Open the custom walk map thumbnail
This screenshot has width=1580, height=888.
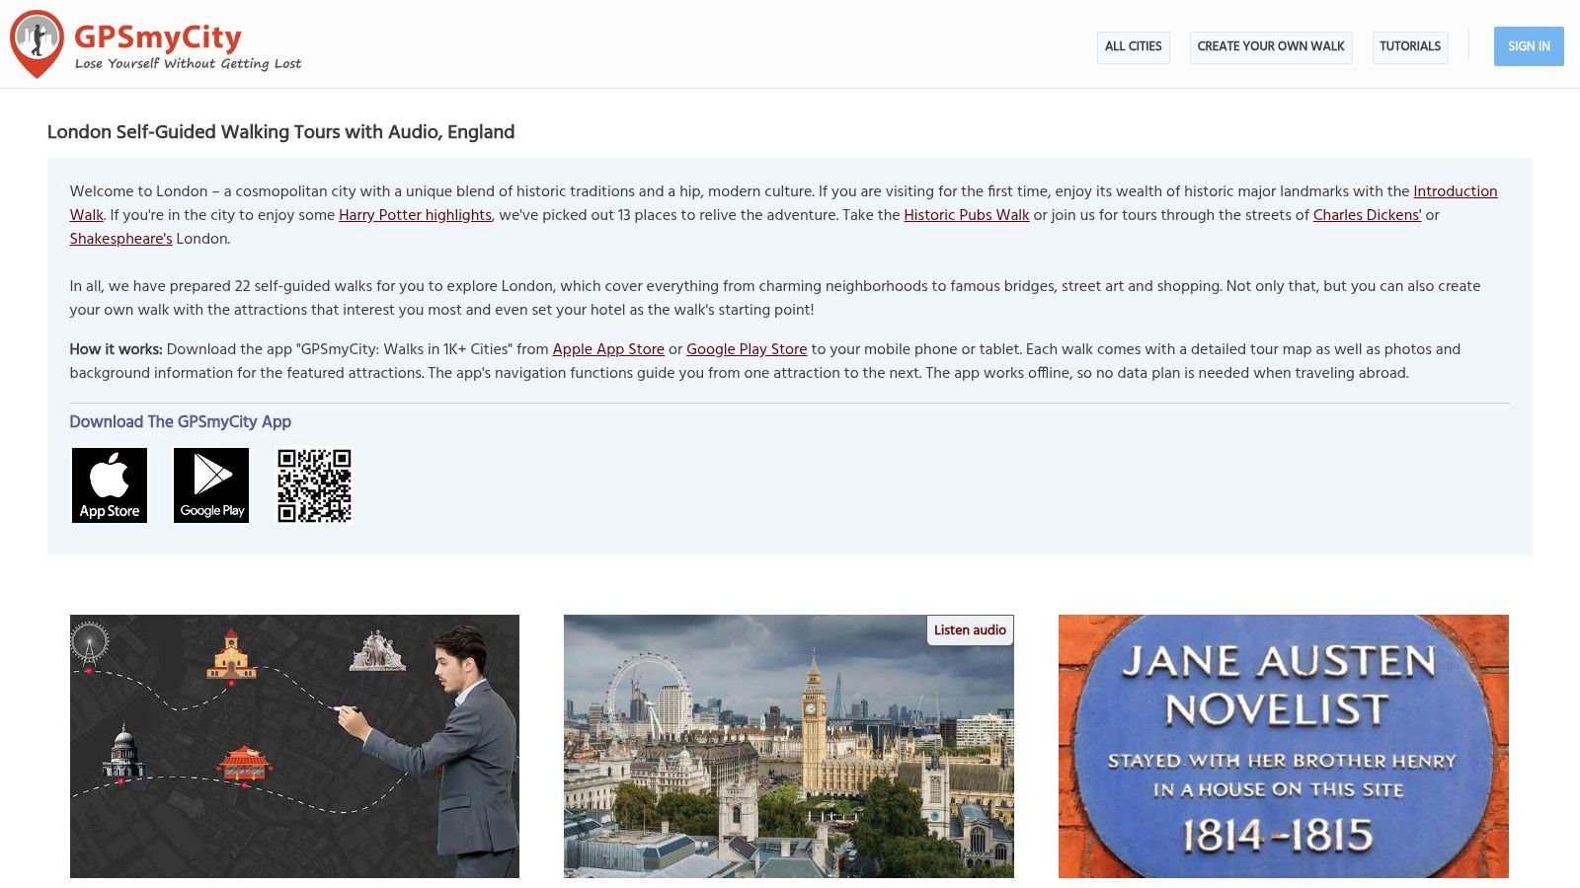coord(294,746)
